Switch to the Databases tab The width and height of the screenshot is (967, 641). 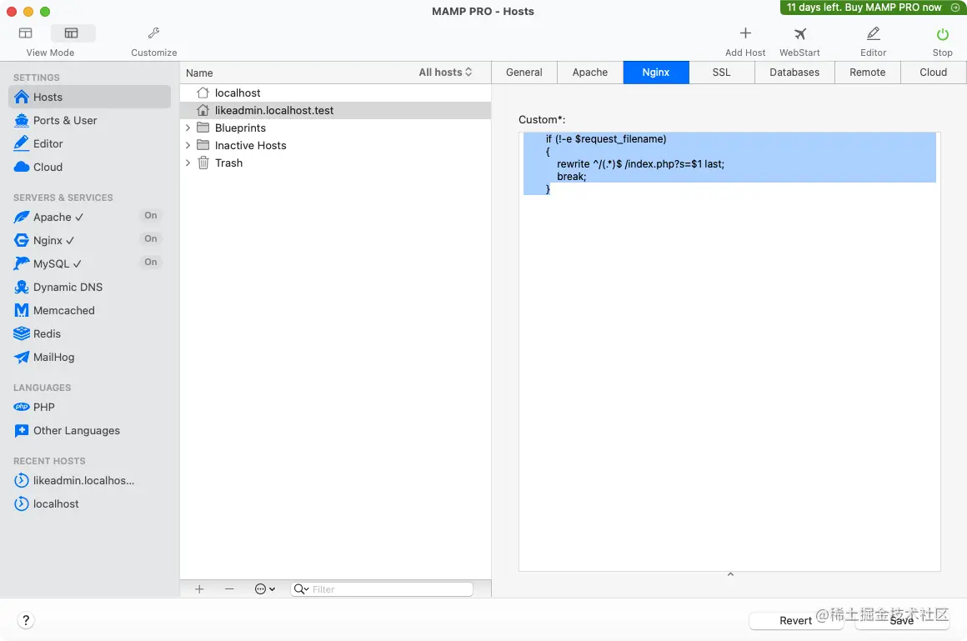pos(794,73)
